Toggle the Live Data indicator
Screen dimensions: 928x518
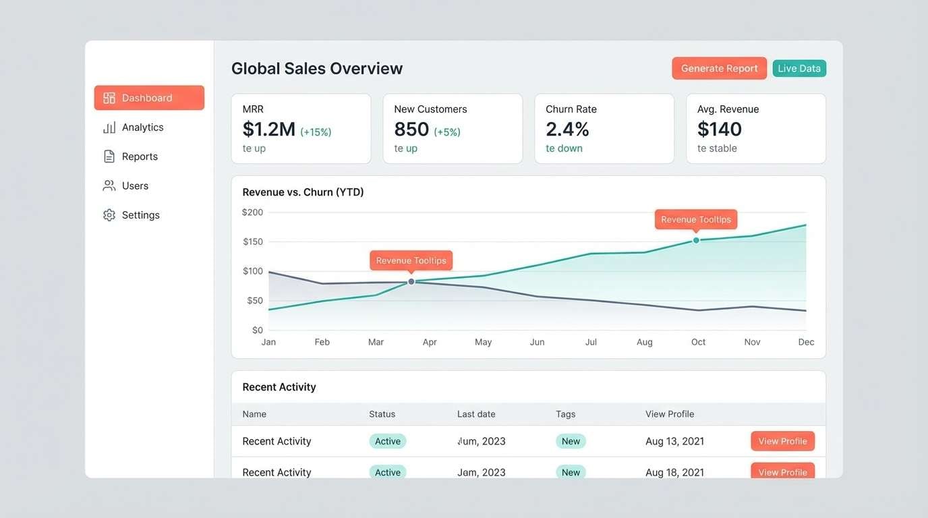click(x=799, y=68)
